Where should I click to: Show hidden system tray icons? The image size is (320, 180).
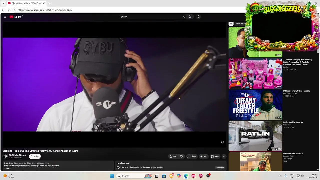coord(280,176)
